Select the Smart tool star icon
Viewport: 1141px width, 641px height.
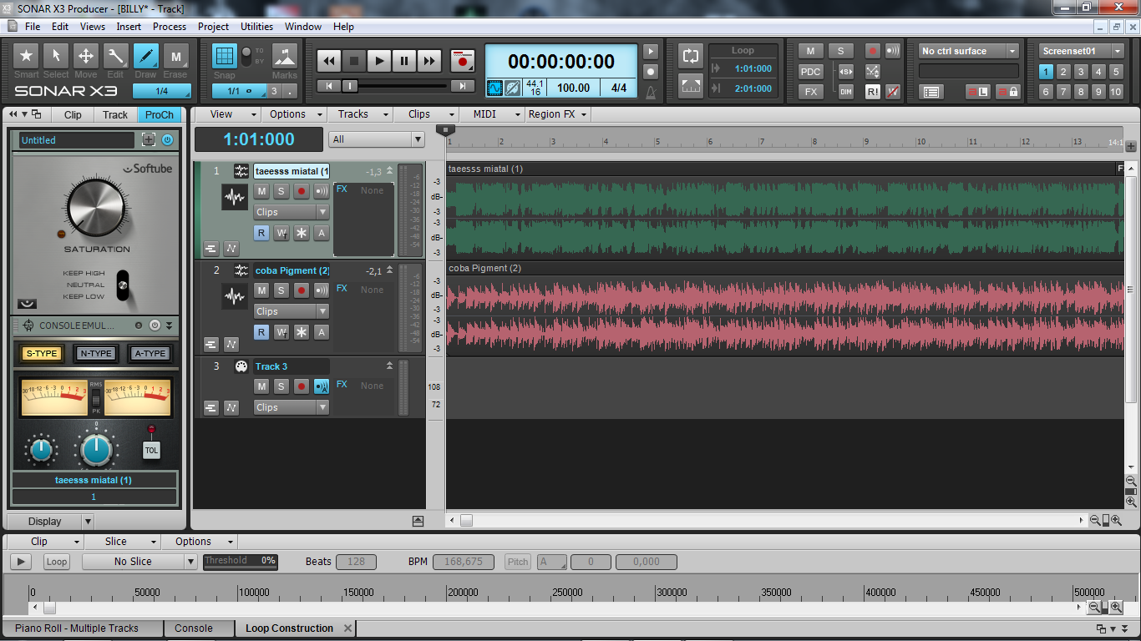27,56
